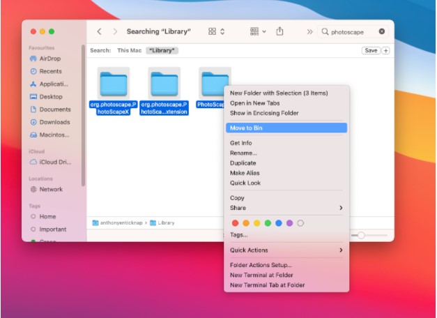
Task: Apply the orange tag color
Action: 246,223
